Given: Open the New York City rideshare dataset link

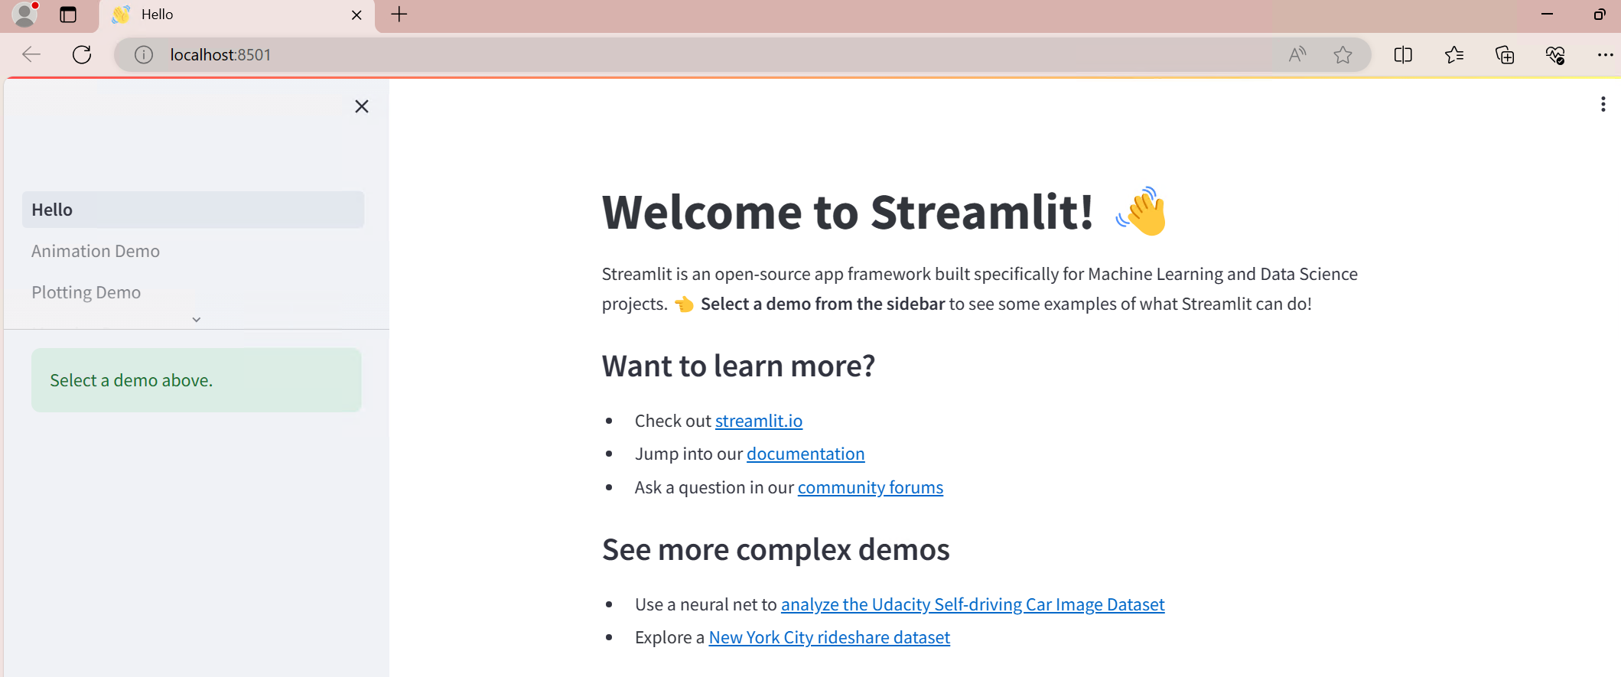Looking at the screenshot, I should (x=829, y=637).
